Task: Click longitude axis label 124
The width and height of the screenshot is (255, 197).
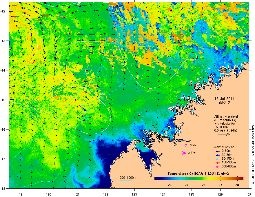Action: [163, 194]
